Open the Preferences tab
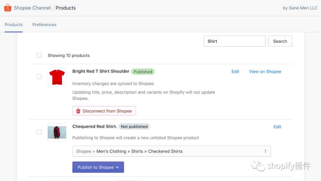 pos(44,25)
